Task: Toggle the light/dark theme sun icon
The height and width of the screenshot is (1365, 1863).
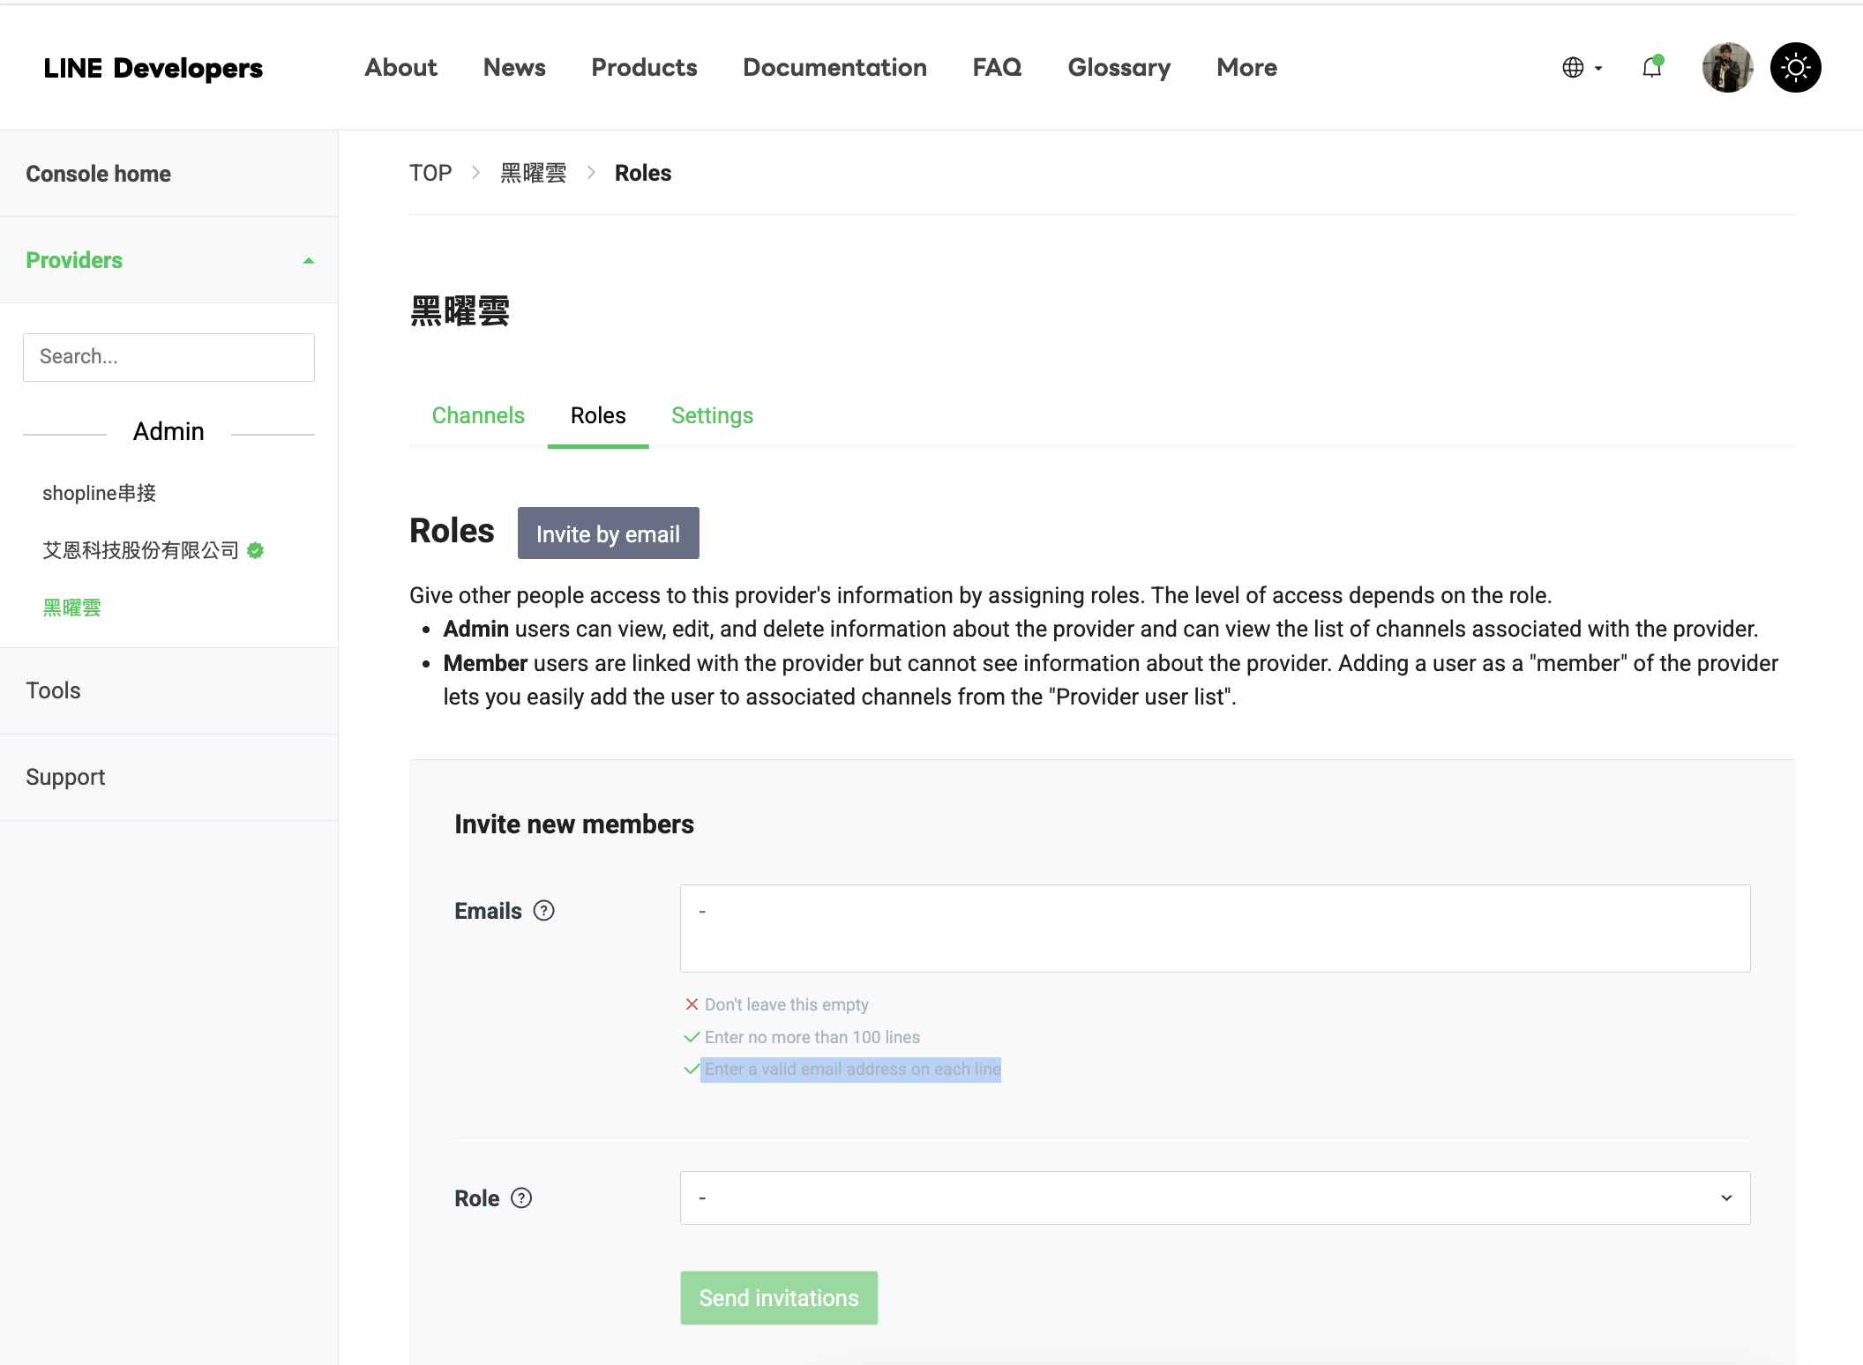Action: [x=1795, y=68]
